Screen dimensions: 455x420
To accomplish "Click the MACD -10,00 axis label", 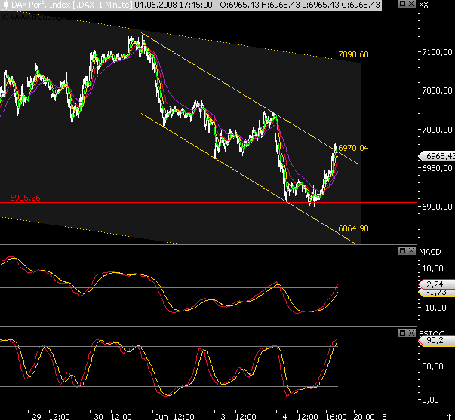I will click(x=434, y=308).
